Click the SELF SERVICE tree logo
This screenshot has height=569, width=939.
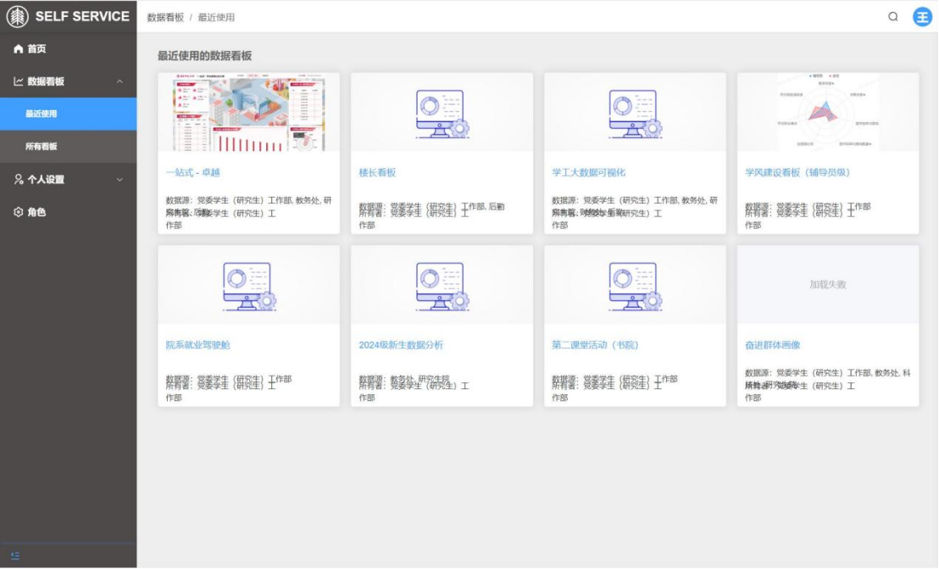(17, 17)
